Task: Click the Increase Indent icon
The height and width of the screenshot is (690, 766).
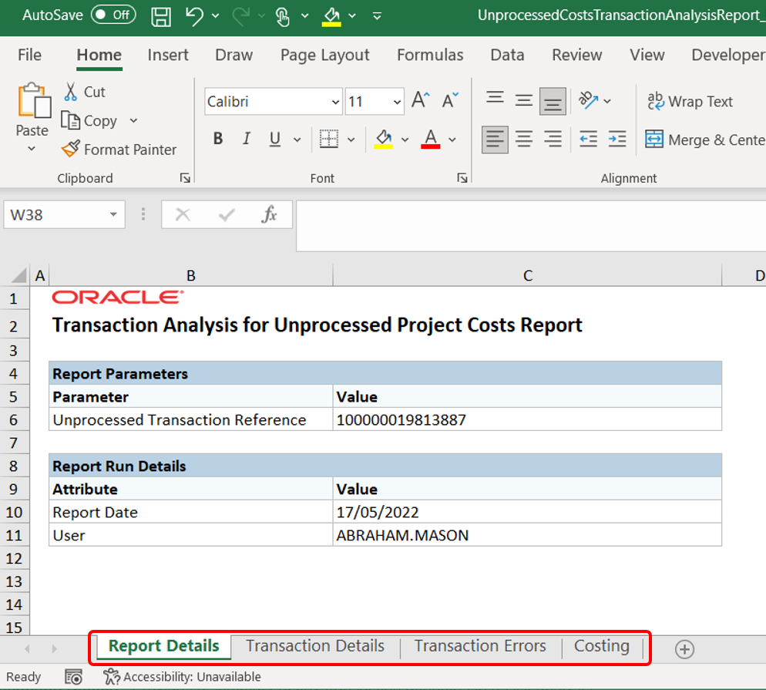Action: coord(617,140)
